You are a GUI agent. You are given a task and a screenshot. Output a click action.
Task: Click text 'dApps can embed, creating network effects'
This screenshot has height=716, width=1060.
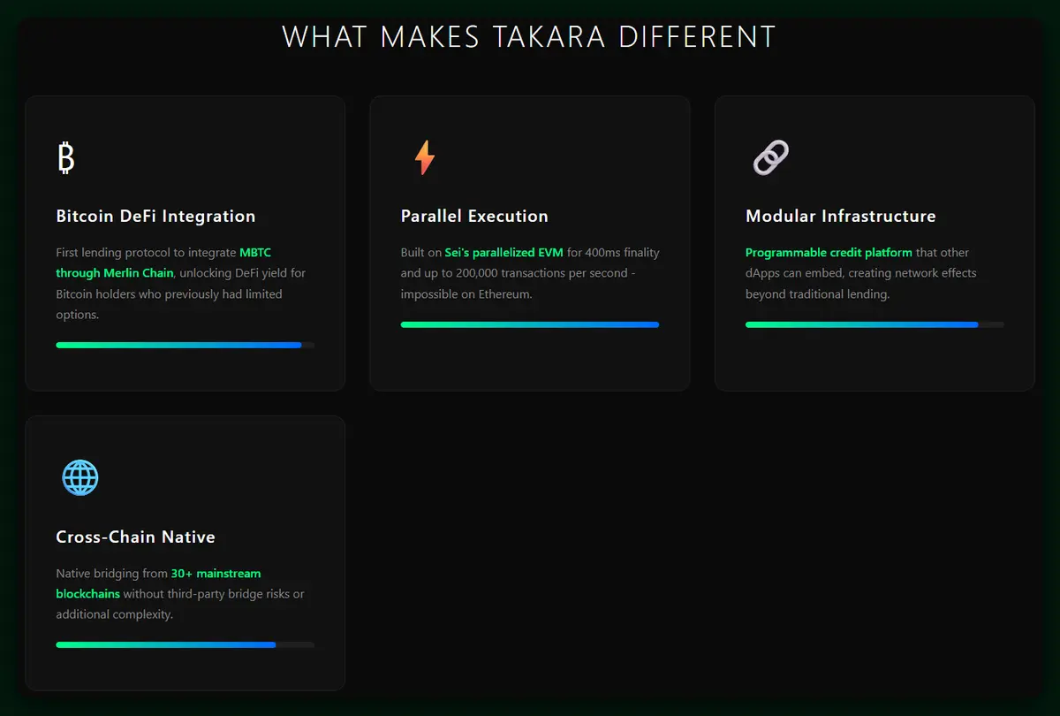click(861, 273)
